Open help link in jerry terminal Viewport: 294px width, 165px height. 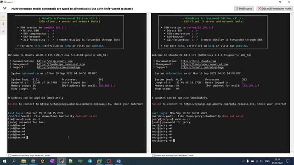(211, 46)
